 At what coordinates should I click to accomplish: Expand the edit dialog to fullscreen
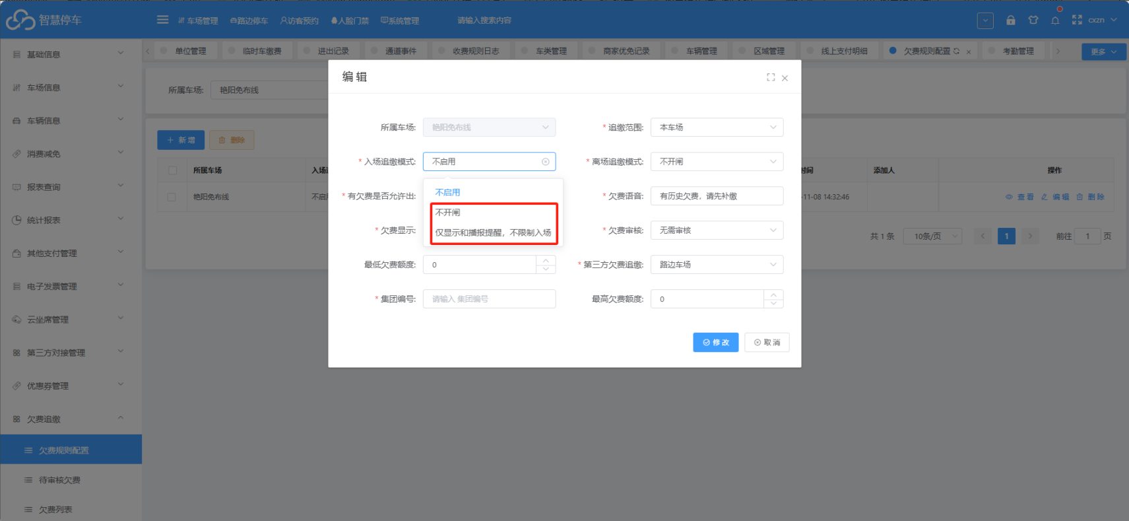pyautogui.click(x=770, y=77)
